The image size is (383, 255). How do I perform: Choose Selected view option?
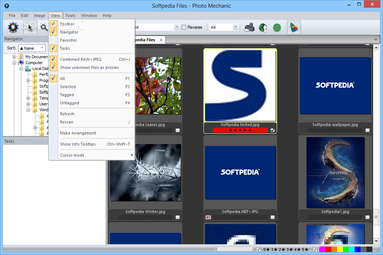[x=92, y=87]
